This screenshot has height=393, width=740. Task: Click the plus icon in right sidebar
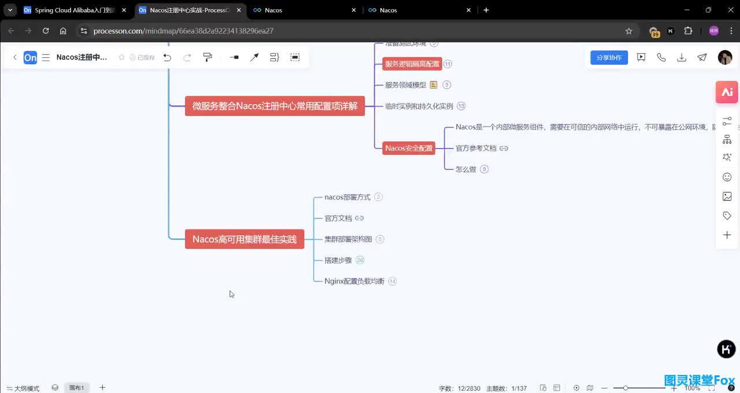pyautogui.click(x=727, y=235)
